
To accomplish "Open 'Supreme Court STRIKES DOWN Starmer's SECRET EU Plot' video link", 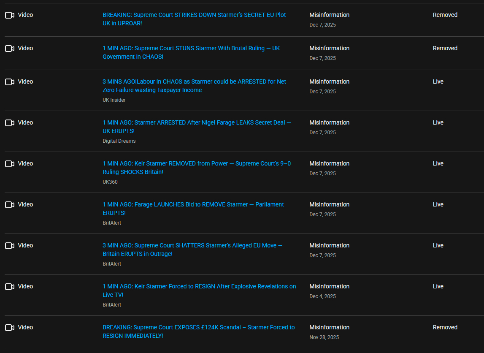I will coord(197,15).
